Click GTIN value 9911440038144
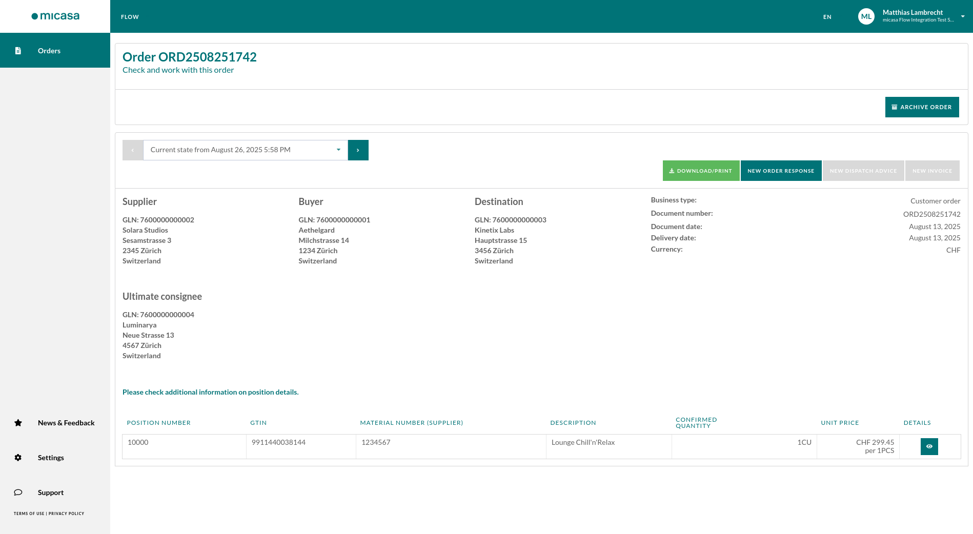The height and width of the screenshot is (534, 973). coord(278,442)
